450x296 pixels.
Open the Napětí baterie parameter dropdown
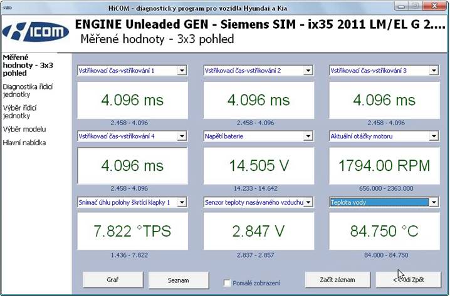tap(308, 136)
